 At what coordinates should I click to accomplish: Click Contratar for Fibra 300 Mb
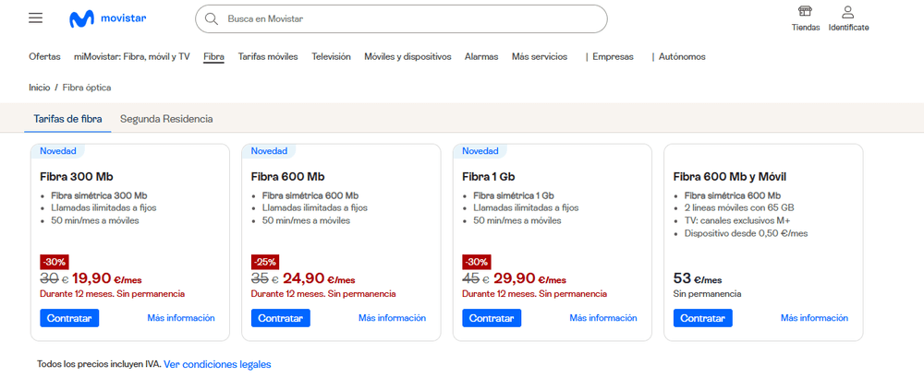pyautogui.click(x=69, y=318)
